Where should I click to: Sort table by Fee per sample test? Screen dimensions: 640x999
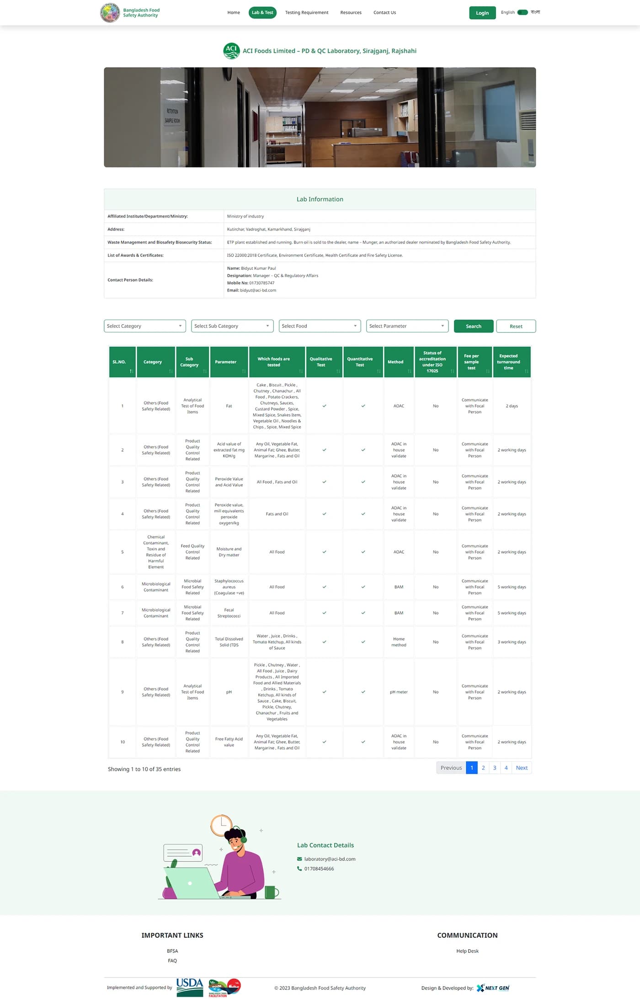point(488,371)
